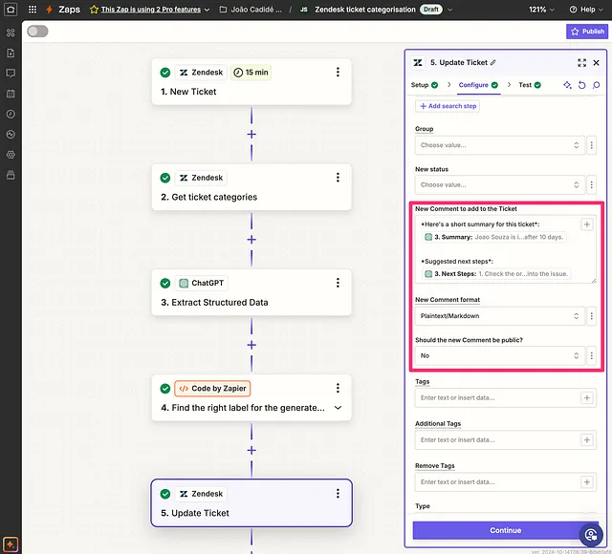
Task: Open the versions stack sidebar icon
Action: click(x=11, y=175)
